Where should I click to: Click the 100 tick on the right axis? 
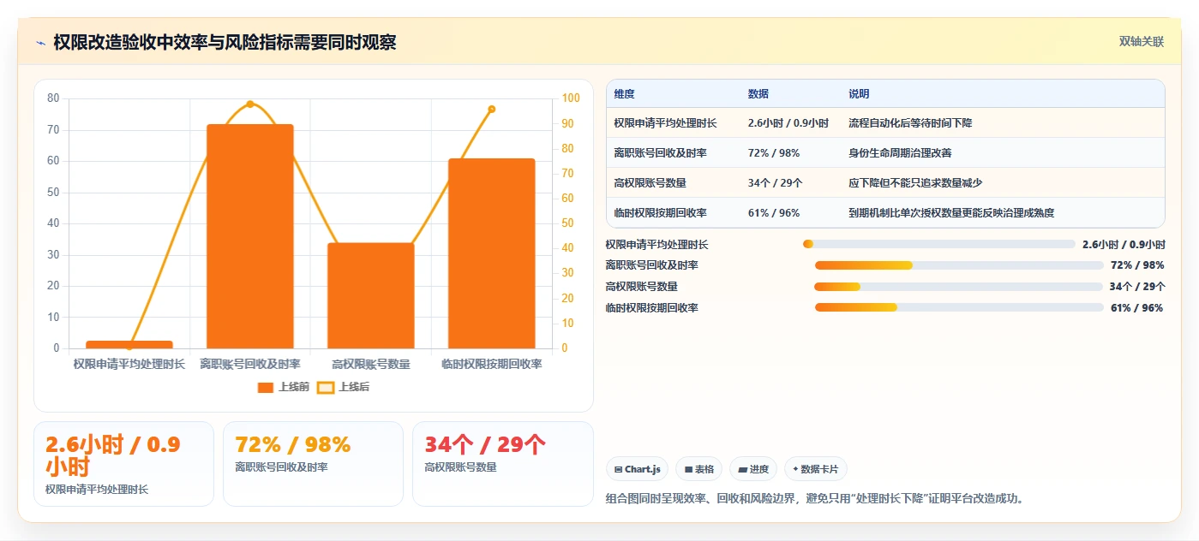[x=570, y=98]
